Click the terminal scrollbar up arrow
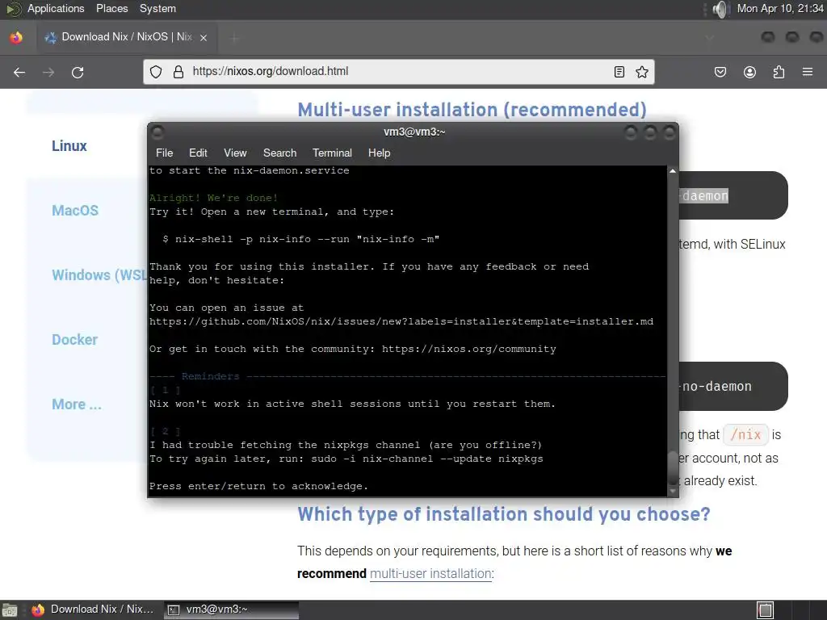Image resolution: width=827 pixels, height=620 pixels. [x=673, y=171]
